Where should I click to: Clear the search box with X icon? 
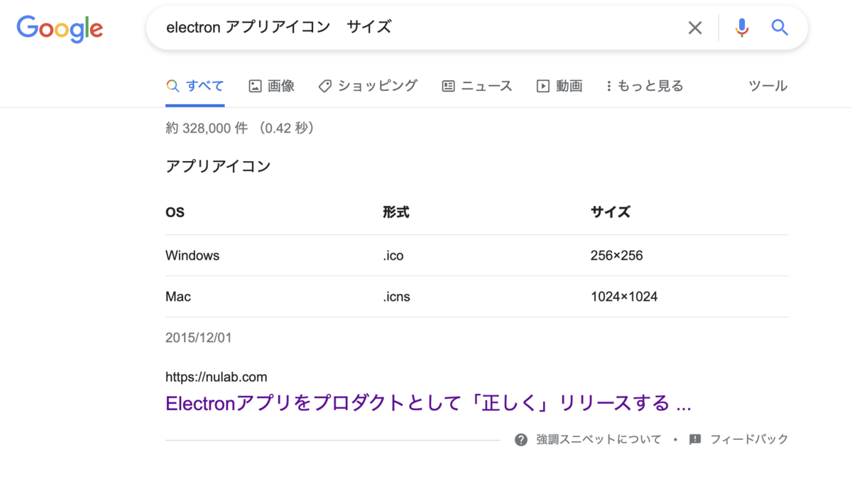click(695, 28)
